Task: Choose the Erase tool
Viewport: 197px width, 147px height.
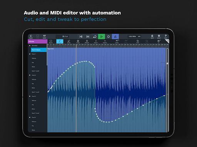Action: tap(69, 41)
